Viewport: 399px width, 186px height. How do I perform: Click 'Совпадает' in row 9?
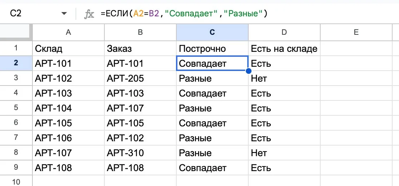click(212, 168)
